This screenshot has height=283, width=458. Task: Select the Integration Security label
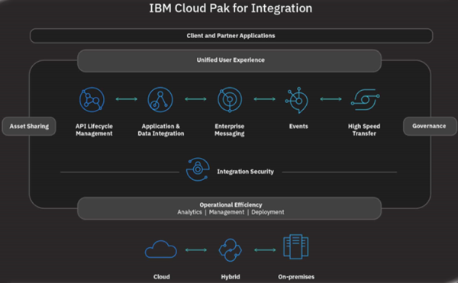(245, 172)
